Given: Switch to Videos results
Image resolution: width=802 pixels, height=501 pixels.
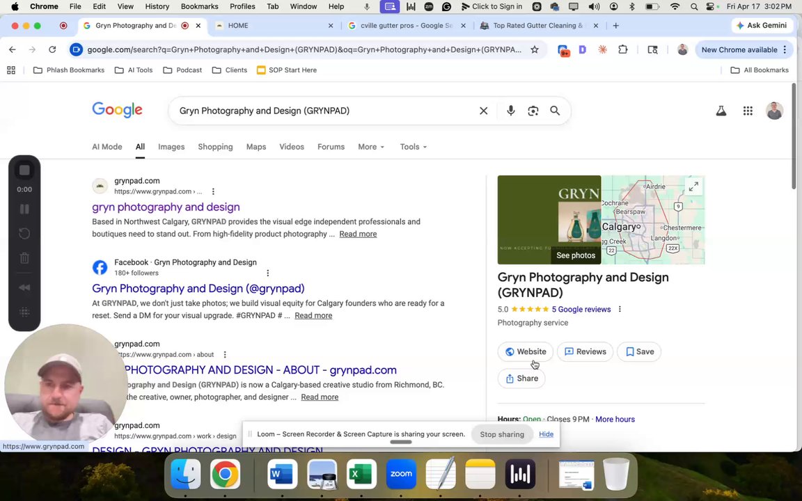Looking at the screenshot, I should click(292, 147).
